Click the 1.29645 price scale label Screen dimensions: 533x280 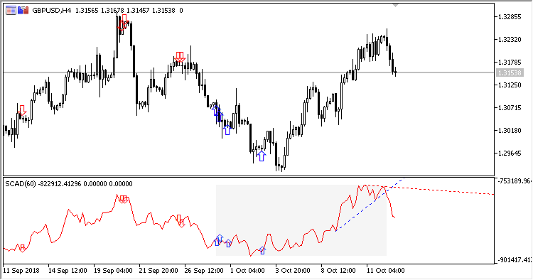pyautogui.click(x=510, y=154)
